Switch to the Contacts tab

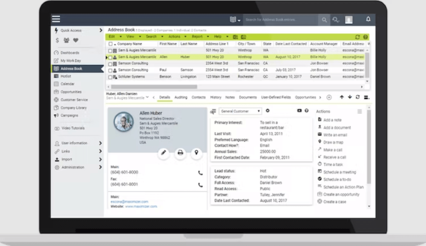coord(199,97)
